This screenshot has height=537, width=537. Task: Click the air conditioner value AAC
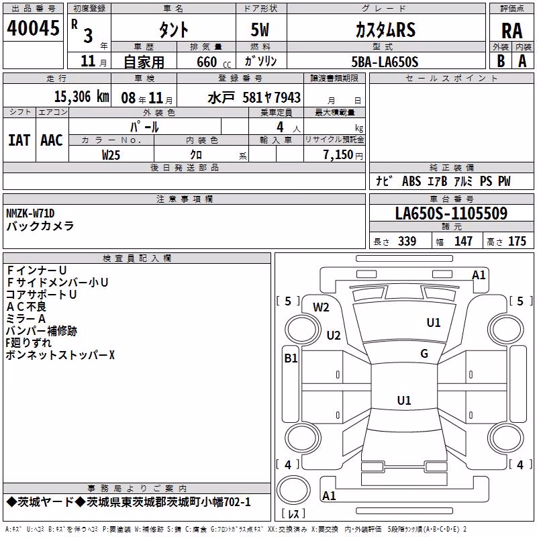(x=52, y=140)
